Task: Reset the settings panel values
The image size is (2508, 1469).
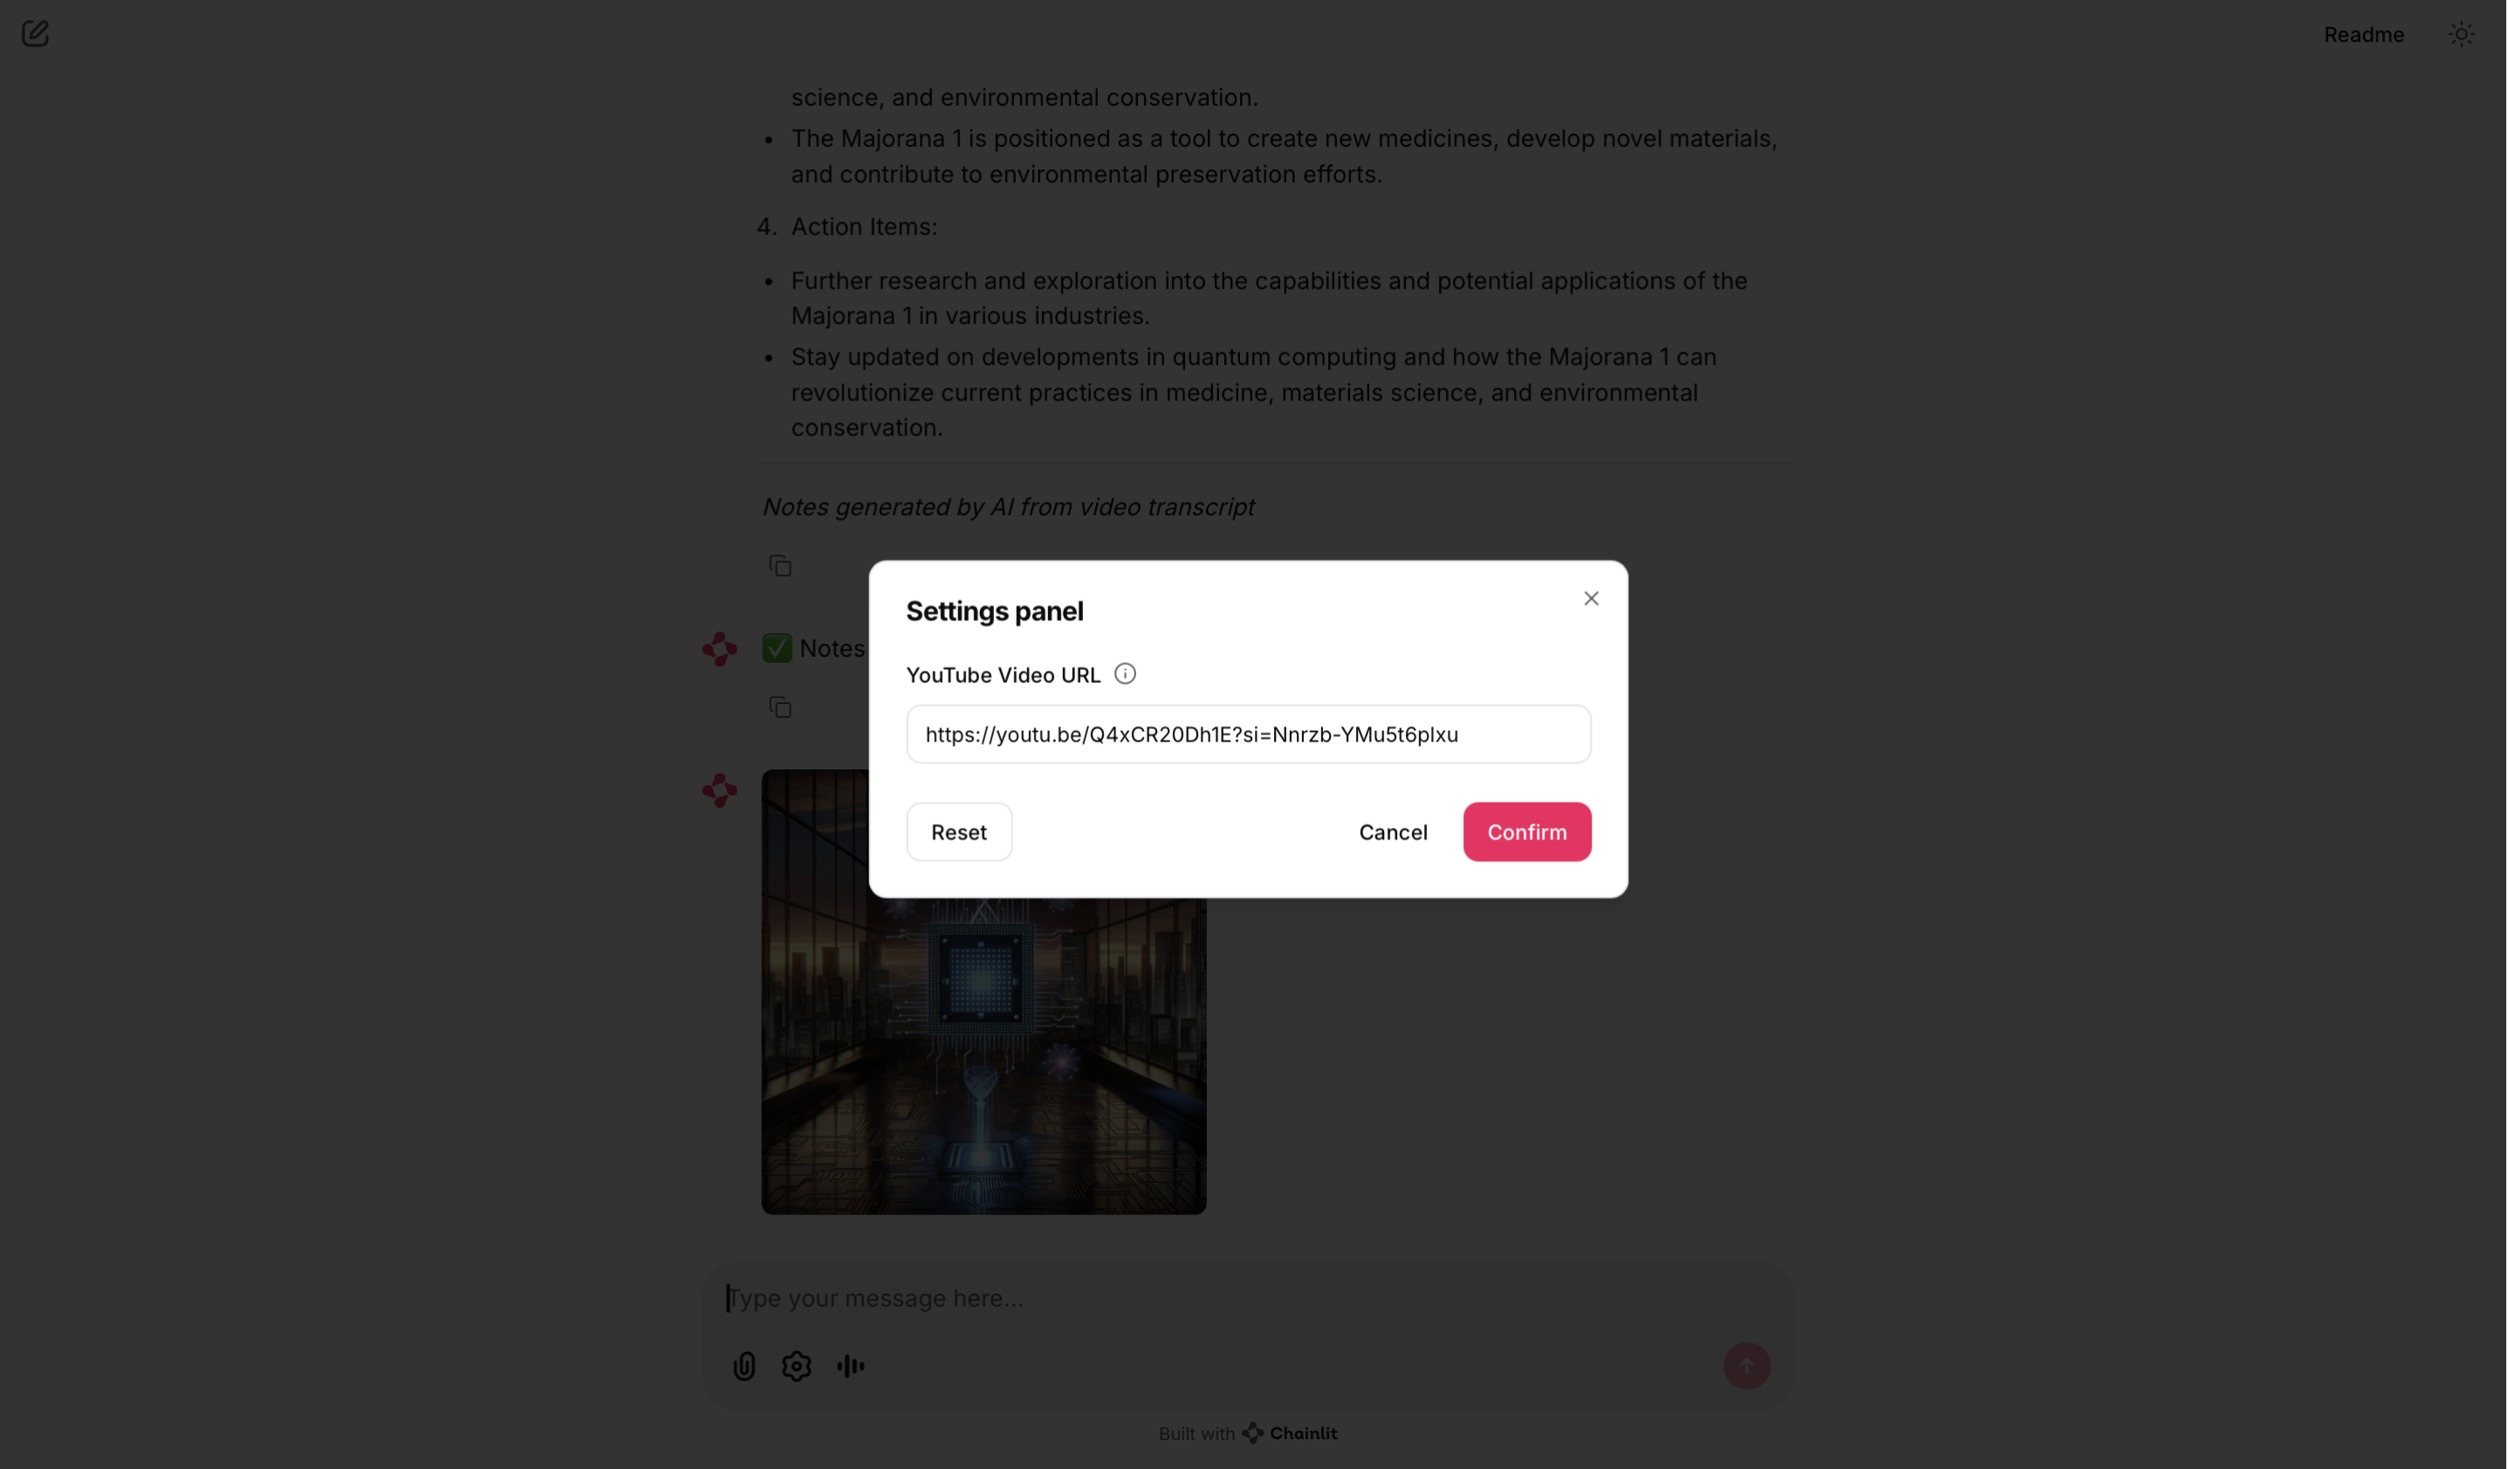Action: pos(958,831)
